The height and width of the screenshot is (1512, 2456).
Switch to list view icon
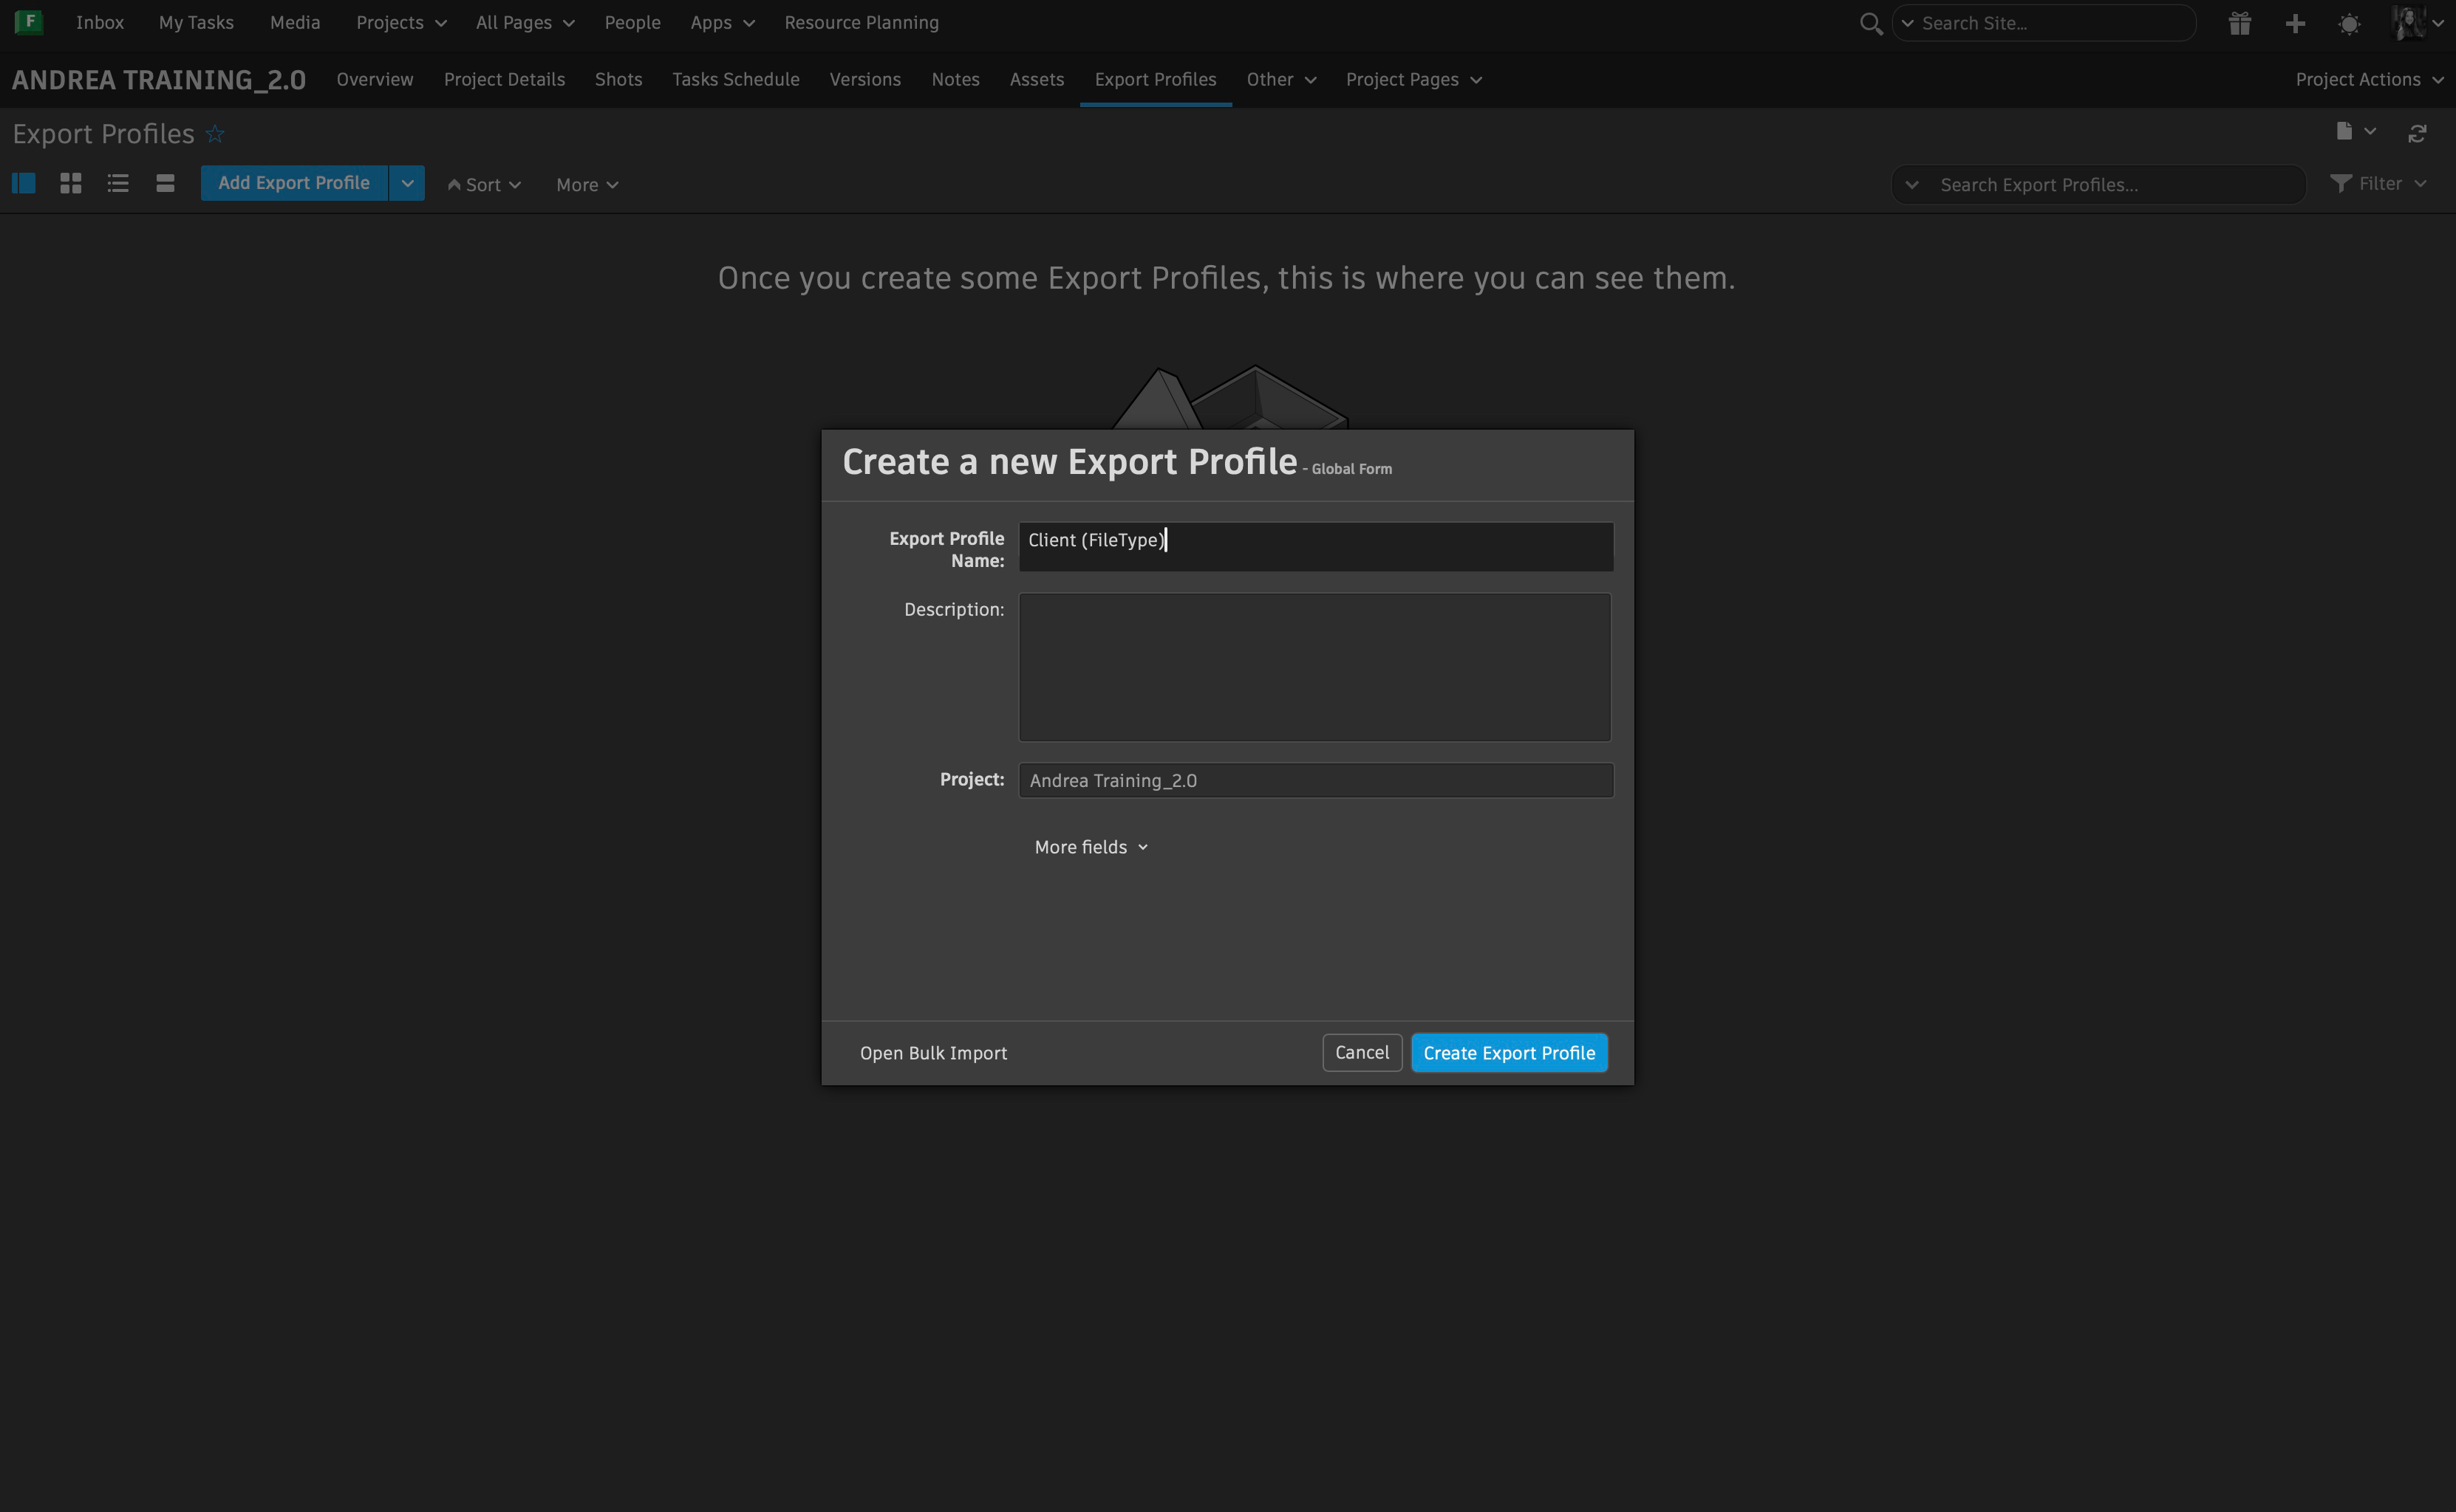[118, 183]
